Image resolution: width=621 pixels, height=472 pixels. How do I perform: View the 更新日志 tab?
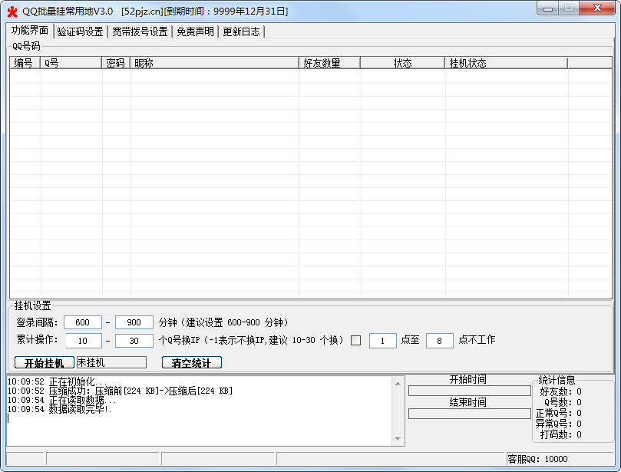(242, 31)
